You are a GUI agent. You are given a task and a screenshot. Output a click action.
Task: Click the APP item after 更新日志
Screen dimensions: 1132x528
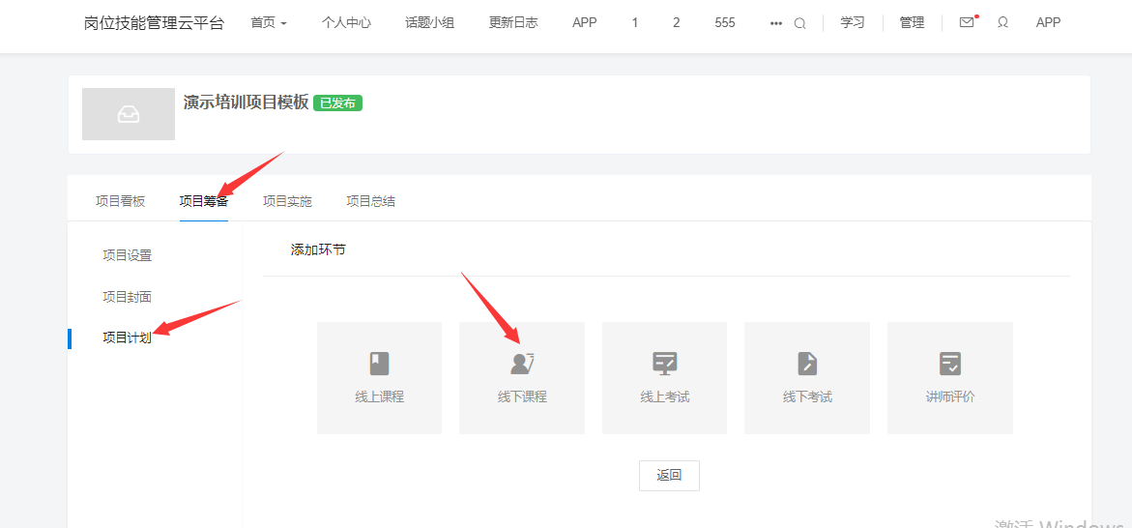[585, 22]
